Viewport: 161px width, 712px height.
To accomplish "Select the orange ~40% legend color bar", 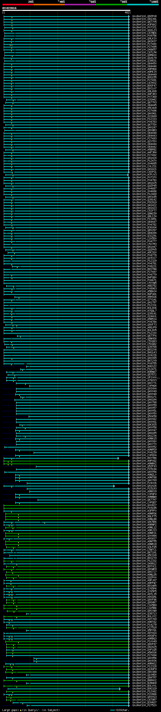I will click(x=49, y=5).
